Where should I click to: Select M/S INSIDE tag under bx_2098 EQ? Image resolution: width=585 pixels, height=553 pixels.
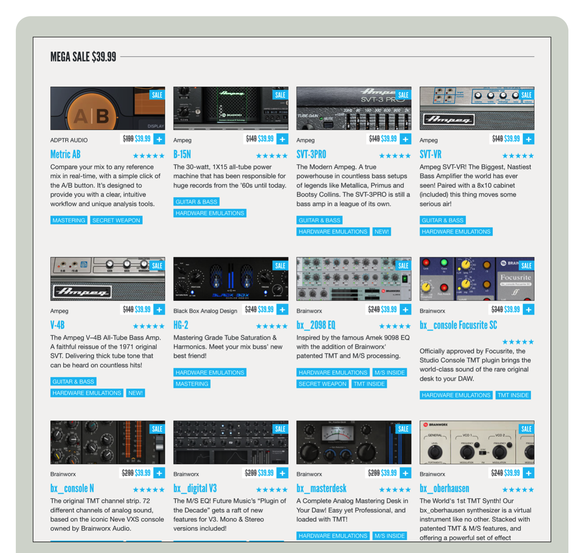tap(390, 373)
